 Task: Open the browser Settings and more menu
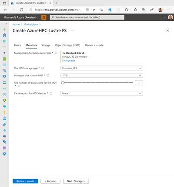169,10
